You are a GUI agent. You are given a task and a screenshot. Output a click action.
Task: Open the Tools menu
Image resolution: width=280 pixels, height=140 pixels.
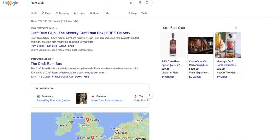pyautogui.click(x=144, y=13)
